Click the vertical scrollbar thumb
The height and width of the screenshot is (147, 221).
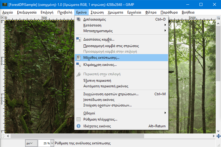[x=218, y=54]
